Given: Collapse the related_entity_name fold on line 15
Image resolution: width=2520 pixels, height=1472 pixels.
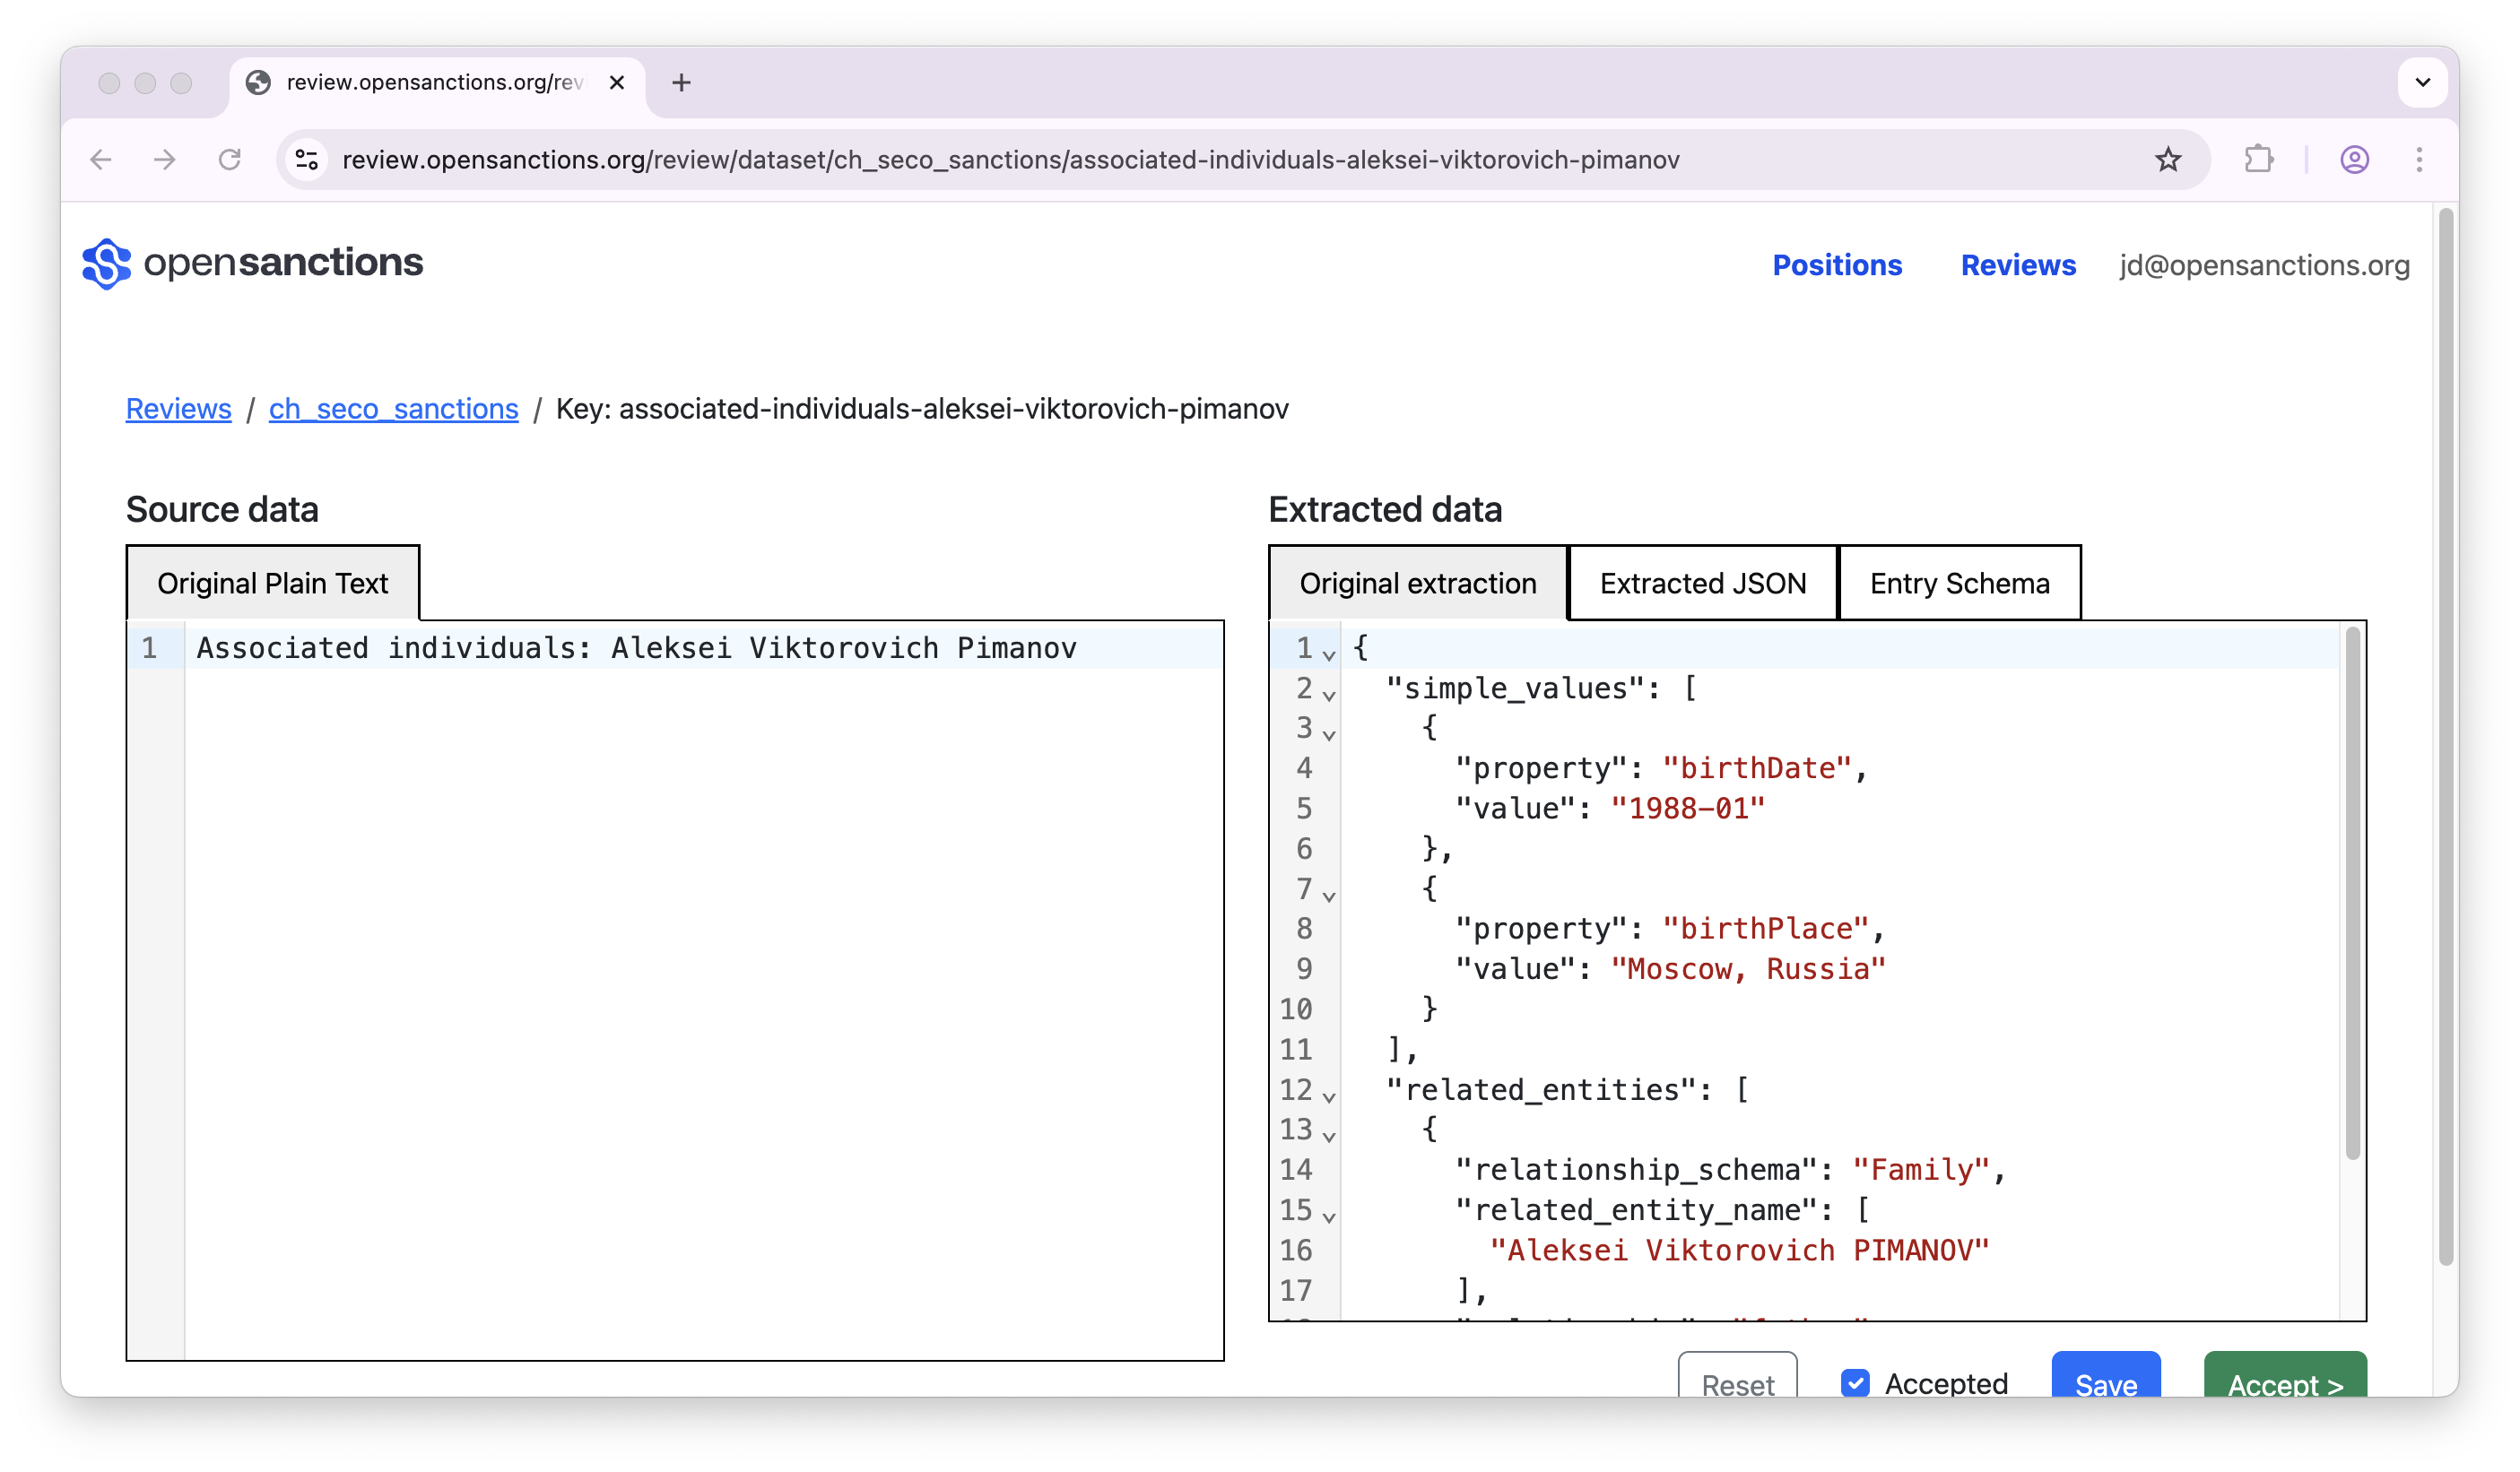Looking at the screenshot, I should tap(1328, 1216).
